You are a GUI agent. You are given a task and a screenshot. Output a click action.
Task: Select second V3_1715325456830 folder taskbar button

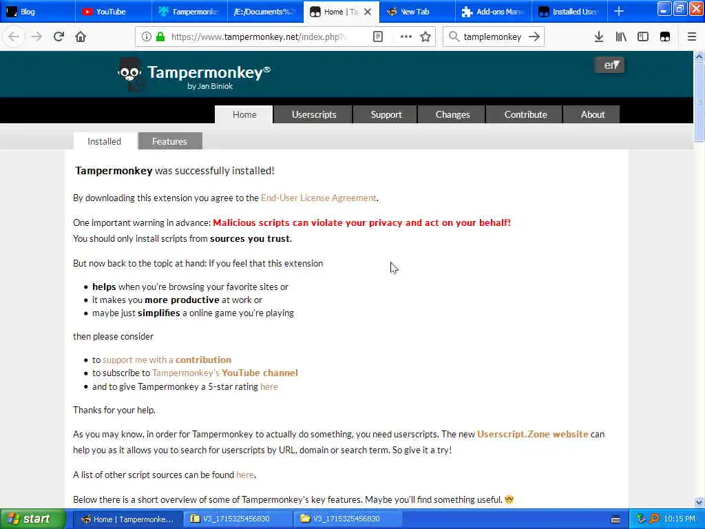coord(348,519)
